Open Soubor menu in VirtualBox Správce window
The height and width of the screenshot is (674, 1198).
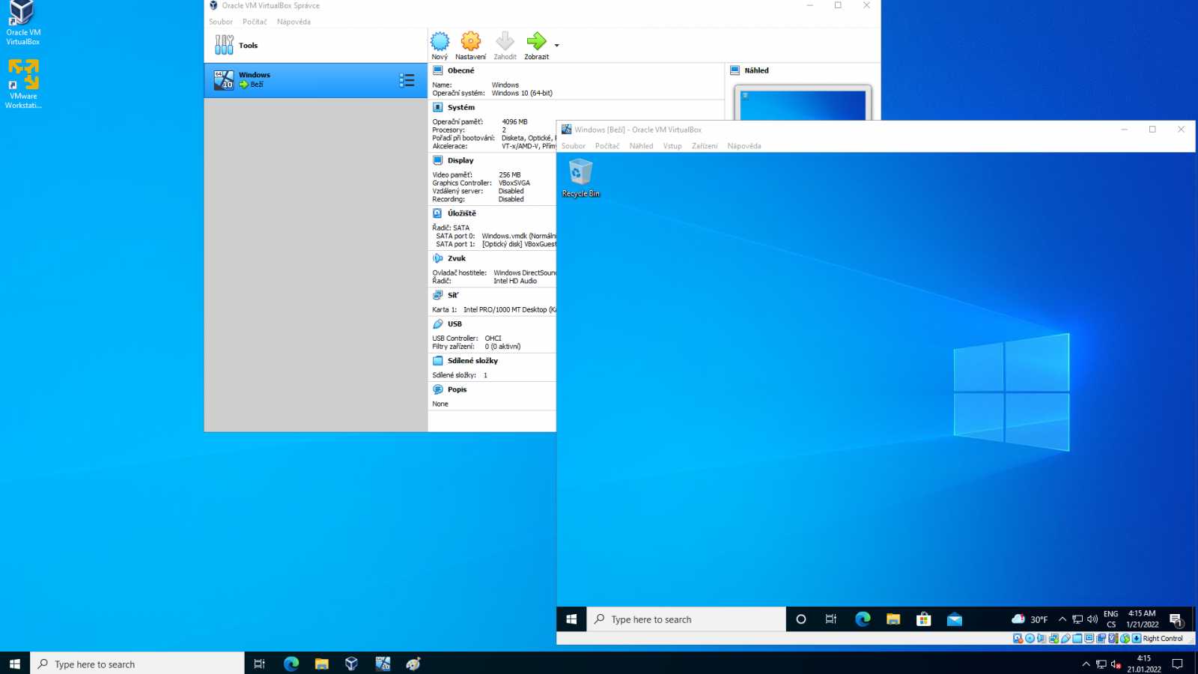point(221,22)
